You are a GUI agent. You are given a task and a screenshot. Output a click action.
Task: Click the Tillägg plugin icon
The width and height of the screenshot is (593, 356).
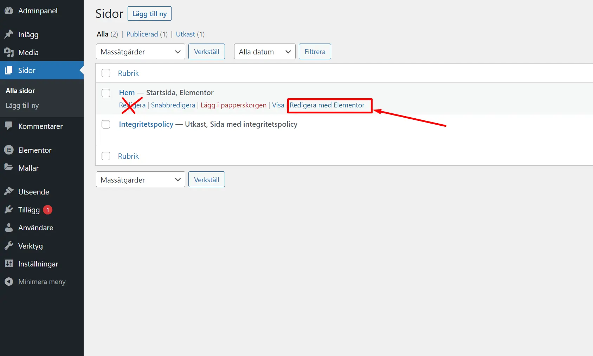pos(9,210)
